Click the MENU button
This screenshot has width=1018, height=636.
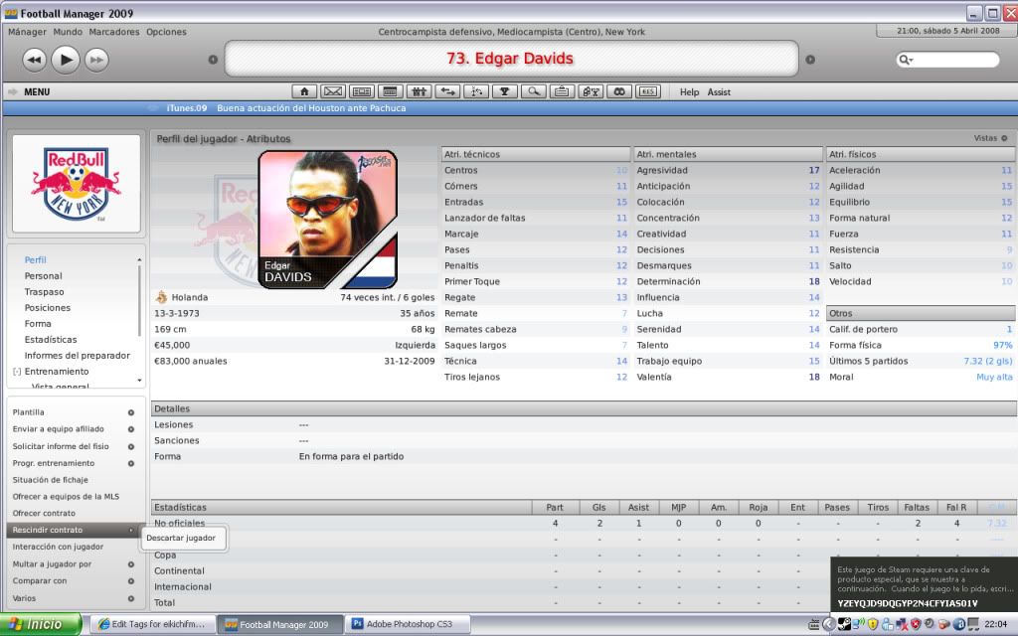coord(37,92)
